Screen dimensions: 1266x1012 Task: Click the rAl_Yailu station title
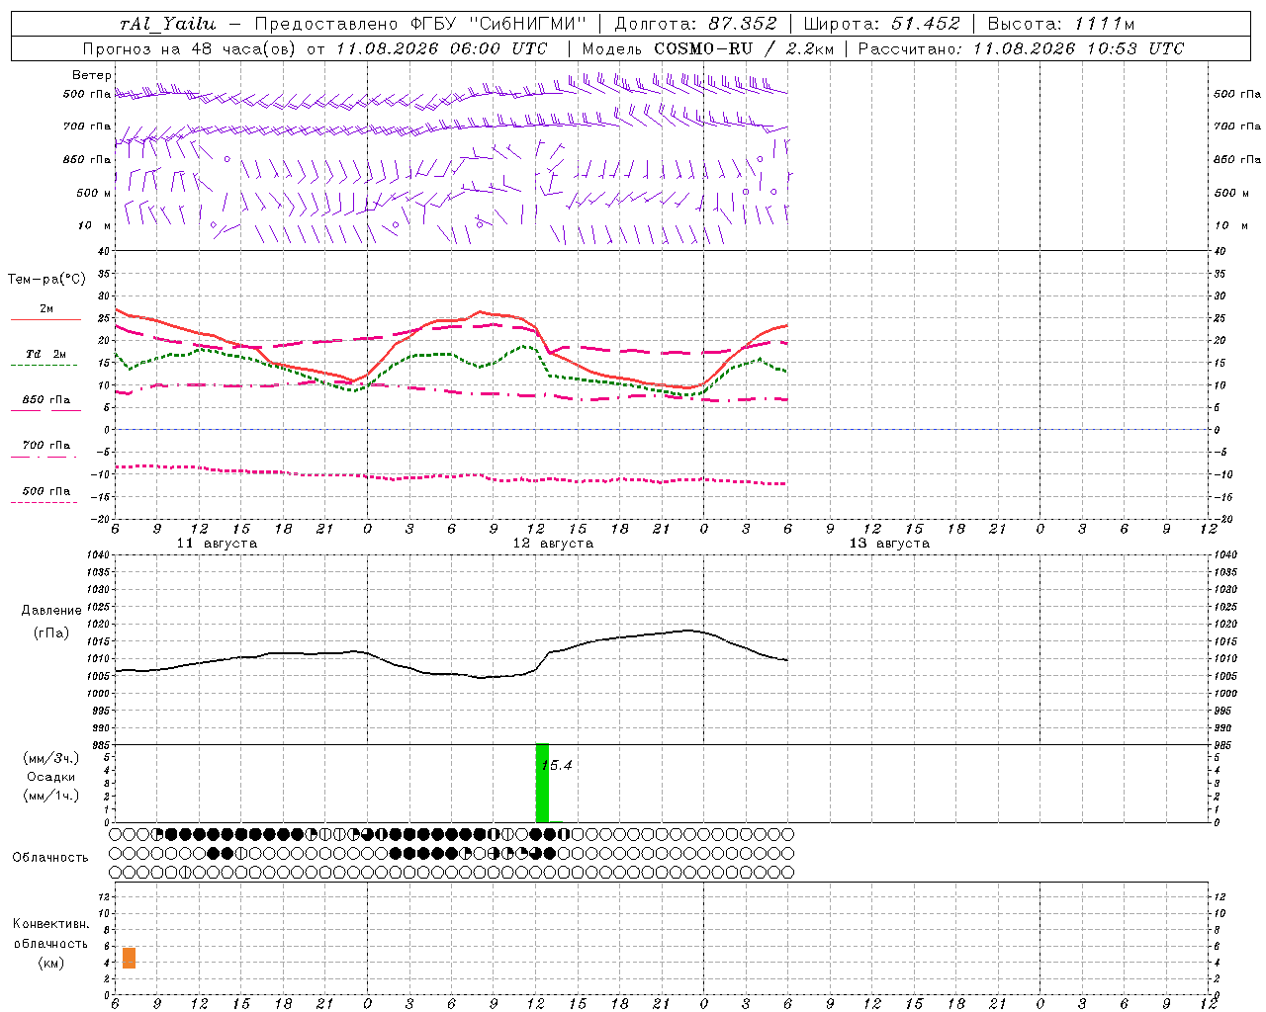click(x=167, y=24)
